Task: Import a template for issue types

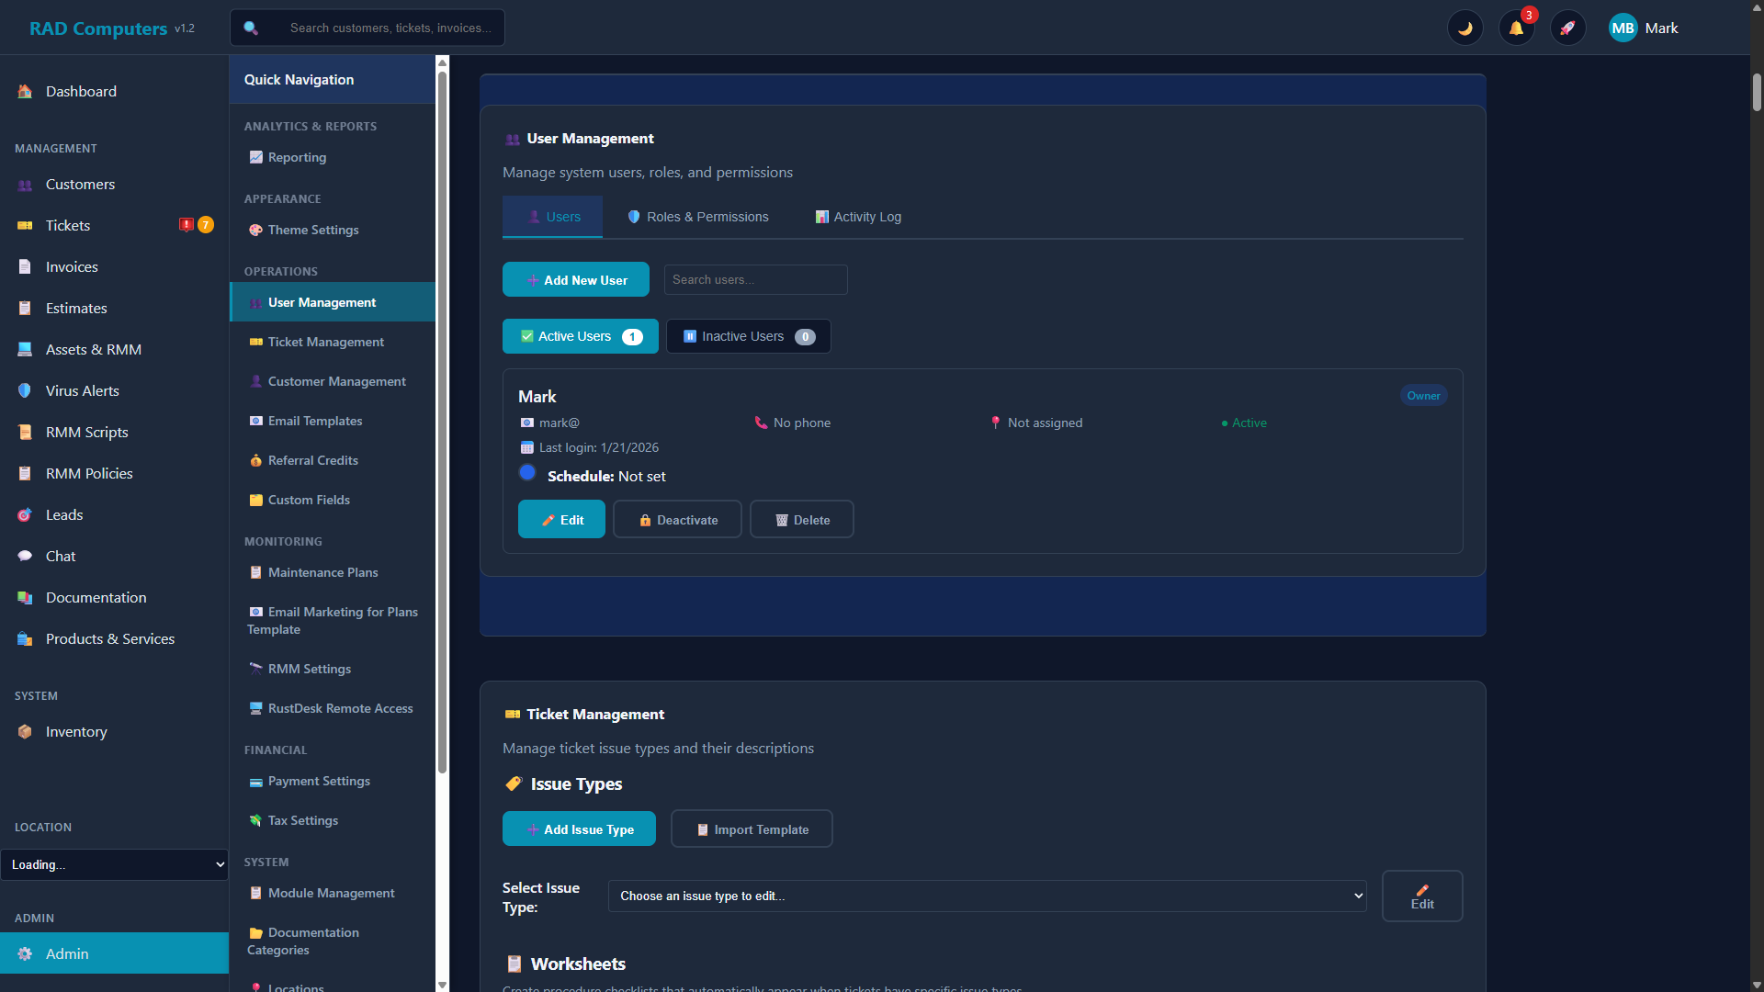Action: (752, 829)
